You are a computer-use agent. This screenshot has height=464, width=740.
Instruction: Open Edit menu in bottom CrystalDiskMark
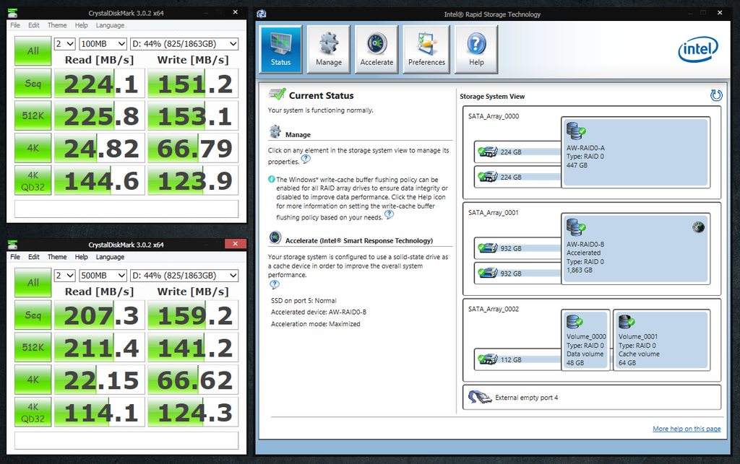point(33,257)
